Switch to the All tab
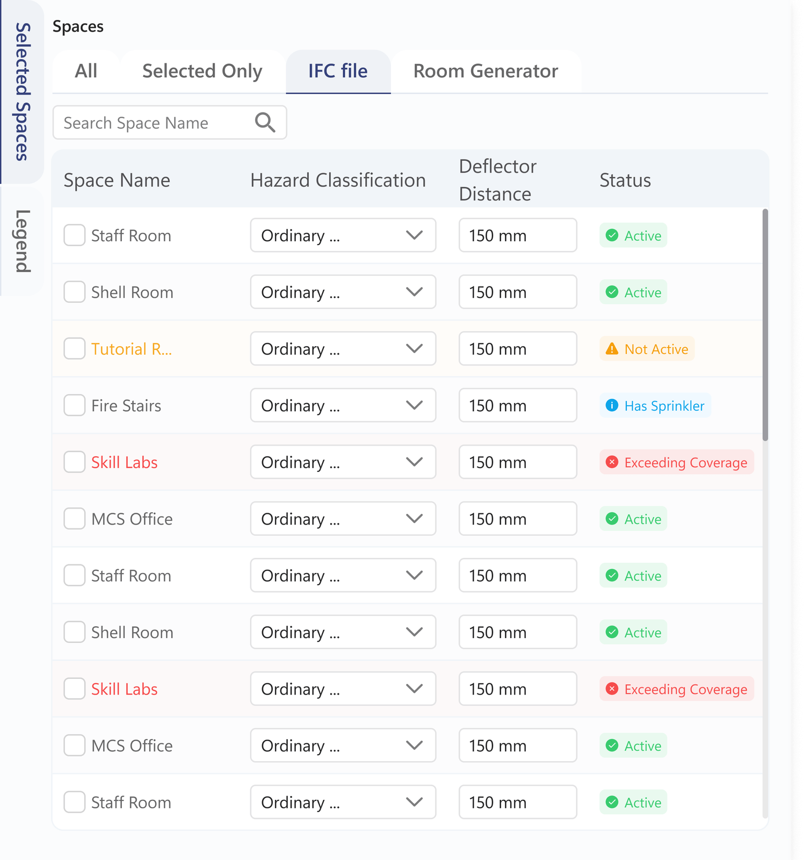 pos(86,71)
